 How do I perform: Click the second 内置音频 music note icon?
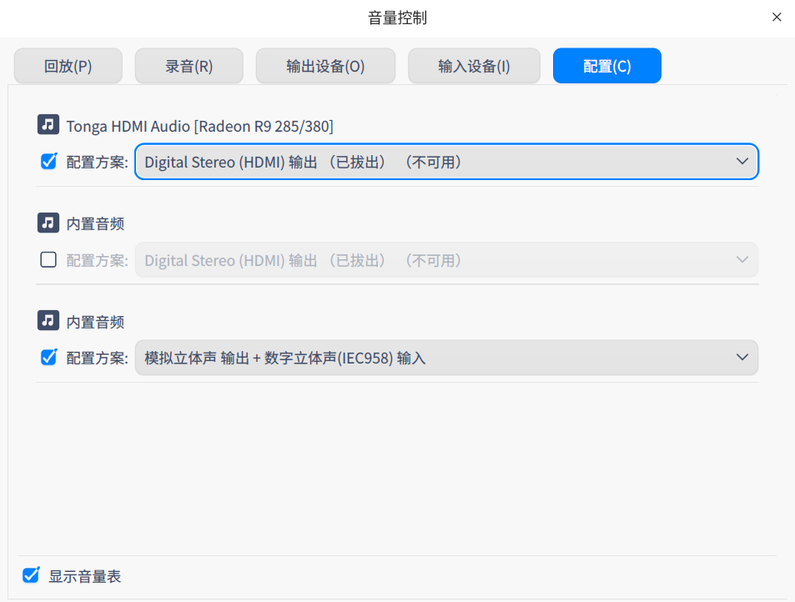click(x=48, y=321)
